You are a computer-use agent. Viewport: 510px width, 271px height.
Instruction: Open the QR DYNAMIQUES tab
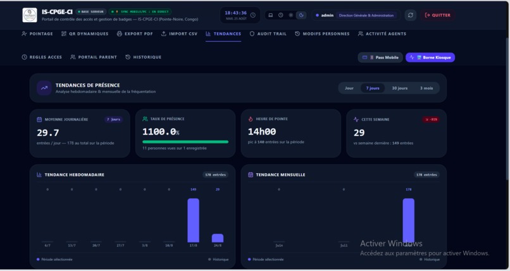85,33
